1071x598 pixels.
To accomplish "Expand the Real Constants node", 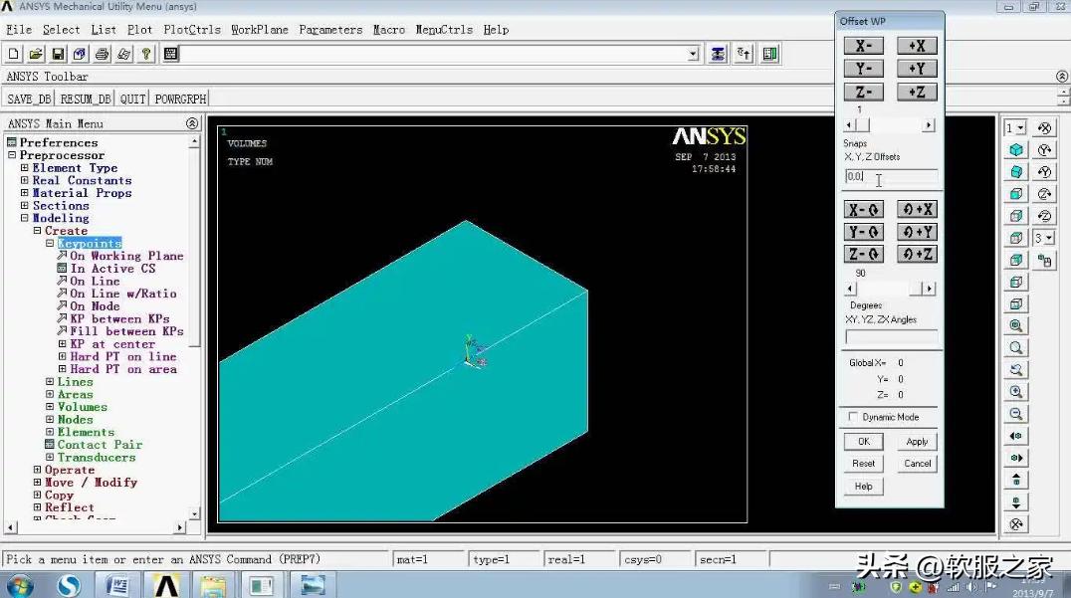I will point(25,180).
